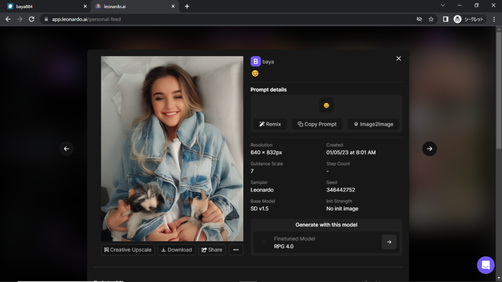This screenshot has height=282, width=502.
Task: Share the generated image
Action: tap(212, 250)
